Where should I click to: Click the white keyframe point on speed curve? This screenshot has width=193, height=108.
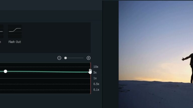tap(6, 71)
